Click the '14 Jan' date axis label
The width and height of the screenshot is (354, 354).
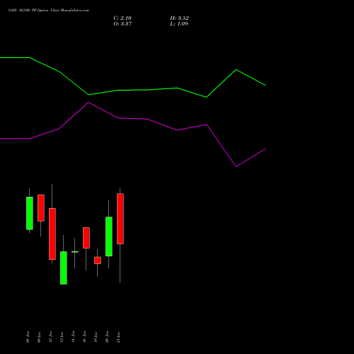pyautogui.click(x=73, y=337)
